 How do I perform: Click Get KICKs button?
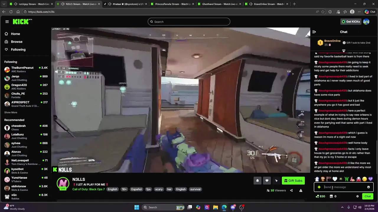tap(351, 21)
